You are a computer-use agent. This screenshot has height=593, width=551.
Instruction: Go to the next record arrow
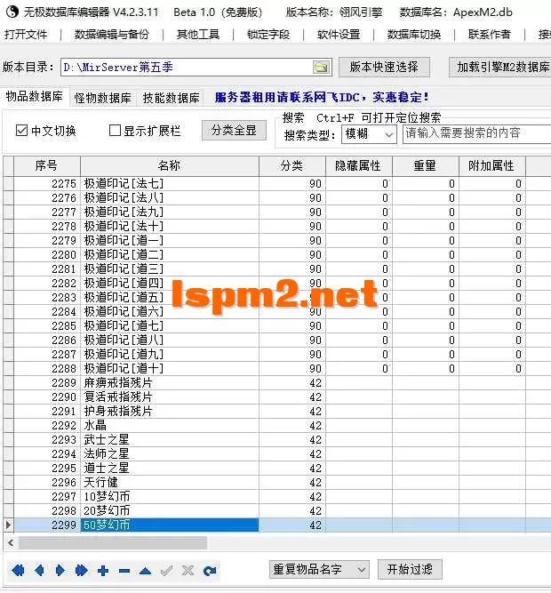pos(60,570)
